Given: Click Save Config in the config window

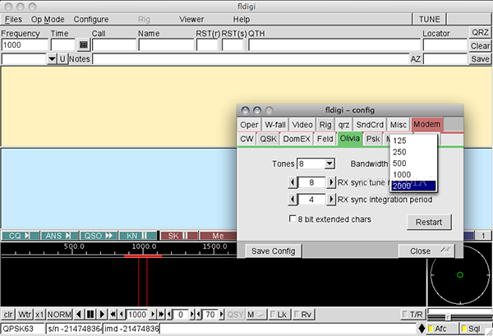Looking at the screenshot, I should point(274,251).
